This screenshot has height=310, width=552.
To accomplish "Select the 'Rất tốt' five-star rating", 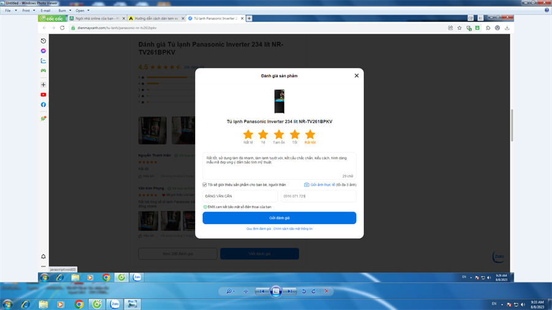I will (x=310, y=137).
